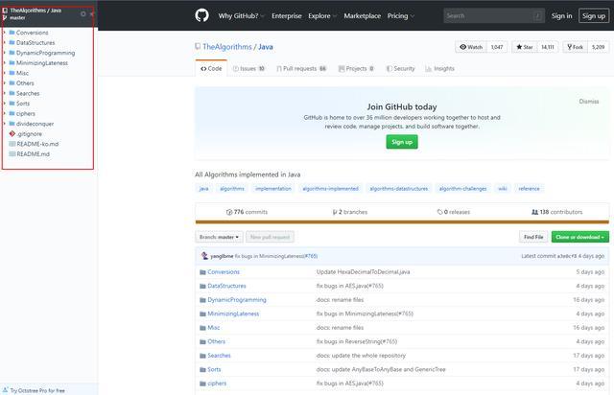Dismiss the Join GitHub banner

click(x=589, y=102)
